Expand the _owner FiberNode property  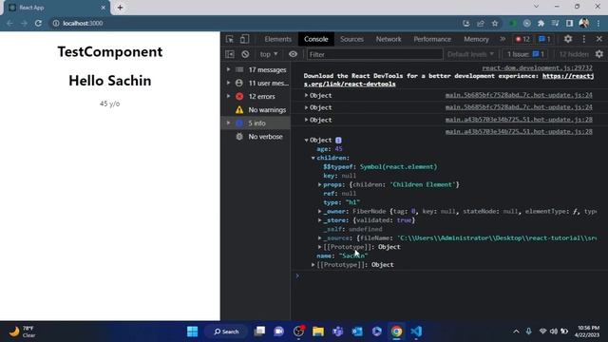point(320,211)
